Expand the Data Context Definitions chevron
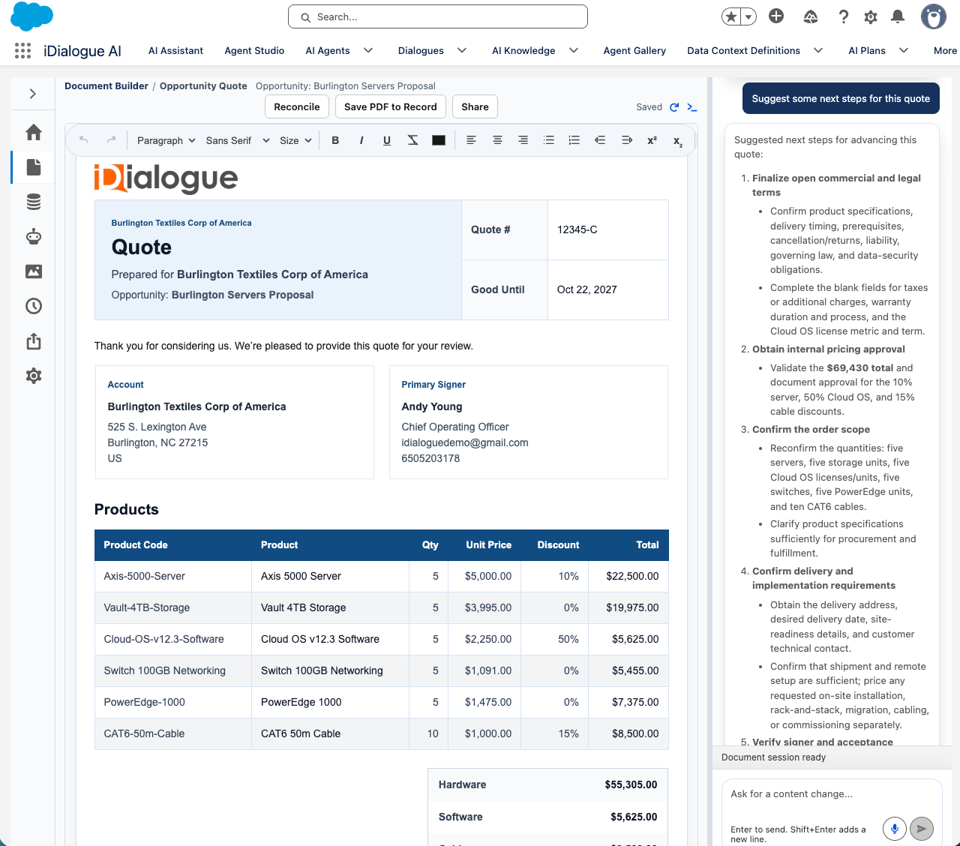Screen dimensions: 960x846 click(818, 50)
